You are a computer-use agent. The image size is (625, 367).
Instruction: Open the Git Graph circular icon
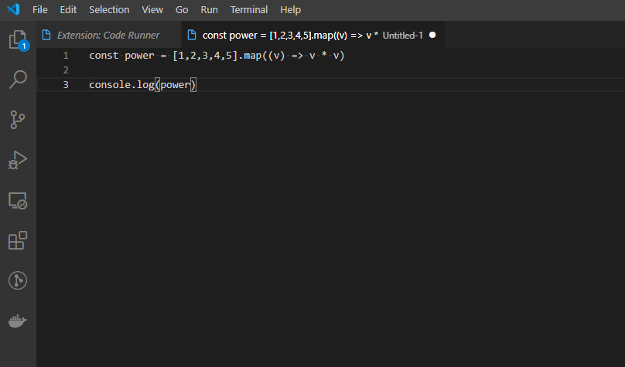click(x=18, y=280)
